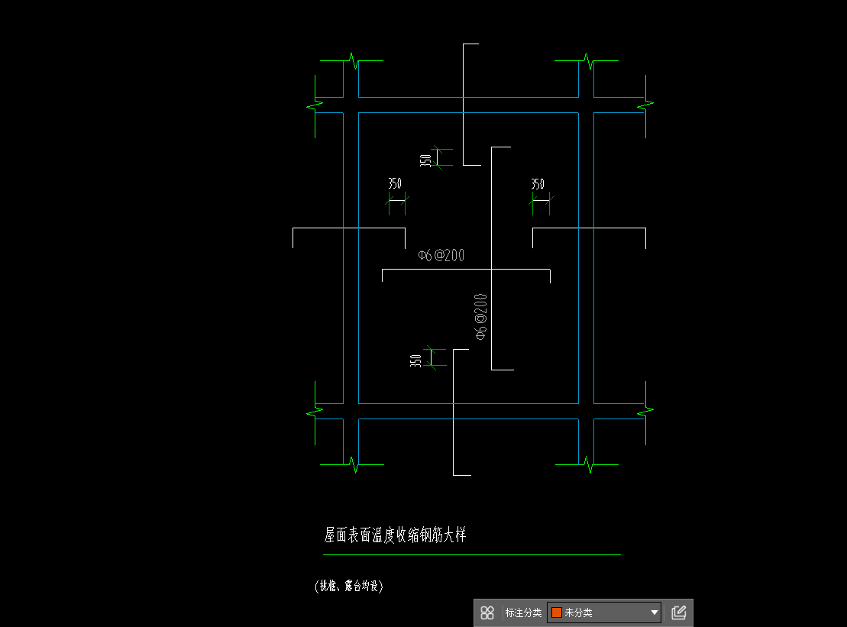This screenshot has width=847, height=627.
Task: Click the note text (挑檐、露台均设)
Action: pos(349,586)
